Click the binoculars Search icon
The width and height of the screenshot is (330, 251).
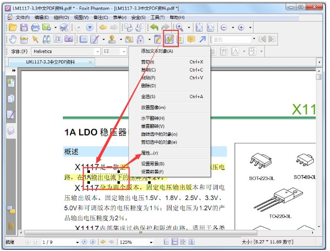click(46, 39)
